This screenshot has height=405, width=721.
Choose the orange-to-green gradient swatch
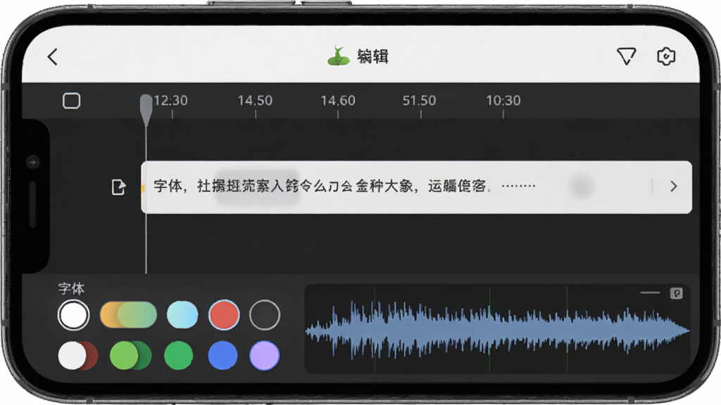pos(128,315)
